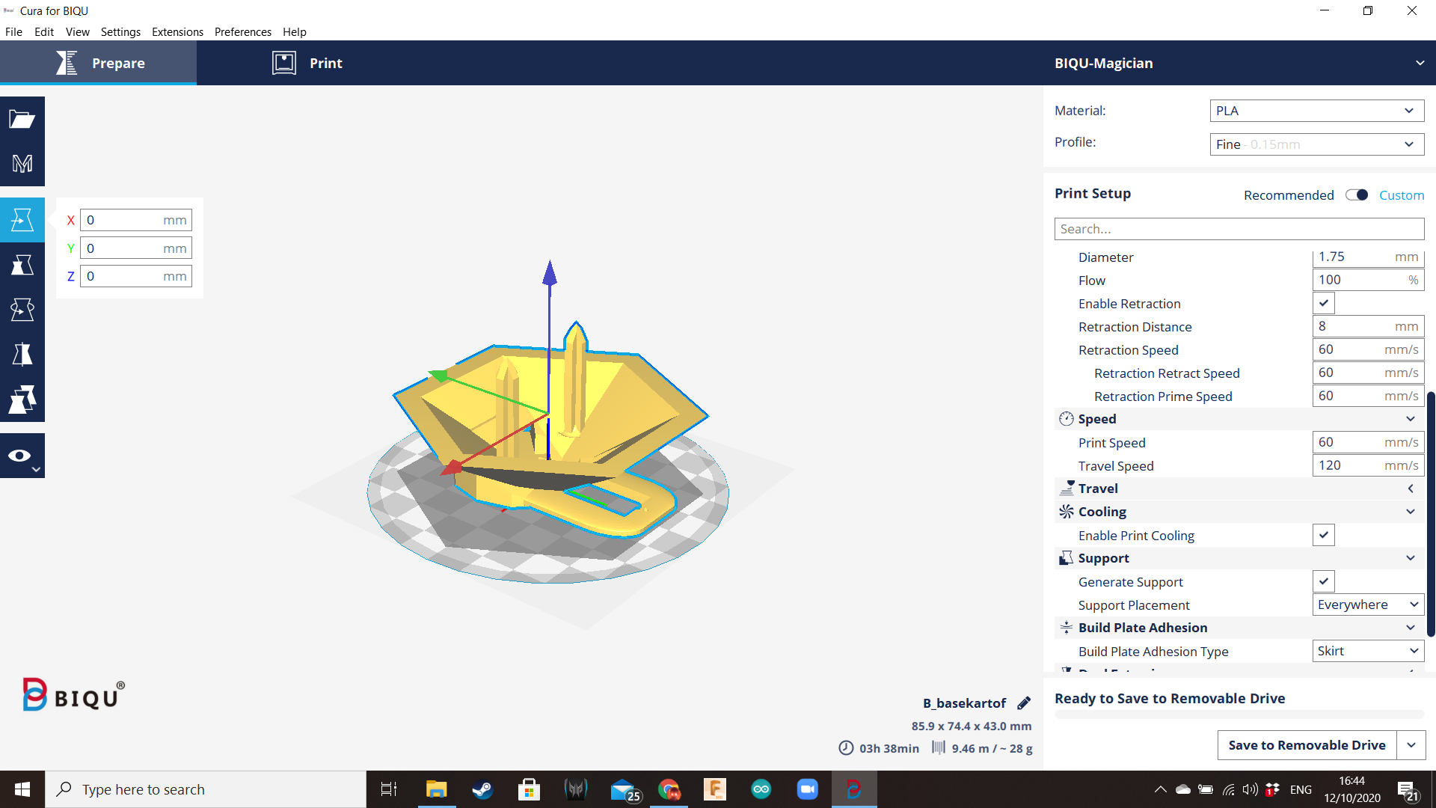1436x808 pixels.
Task: Open the Support Placement Everywhere dropdown
Action: (1367, 605)
